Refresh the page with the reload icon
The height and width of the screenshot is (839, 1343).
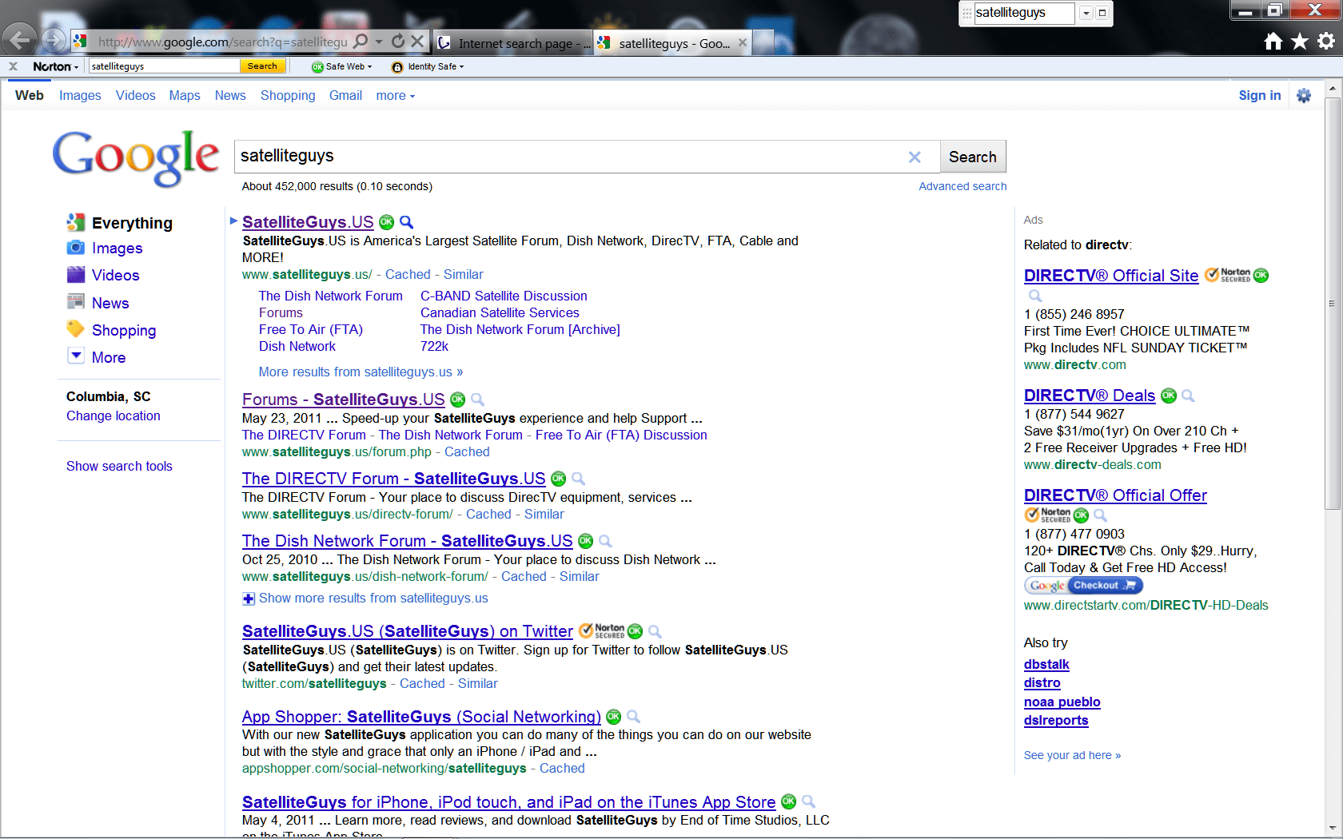397,41
